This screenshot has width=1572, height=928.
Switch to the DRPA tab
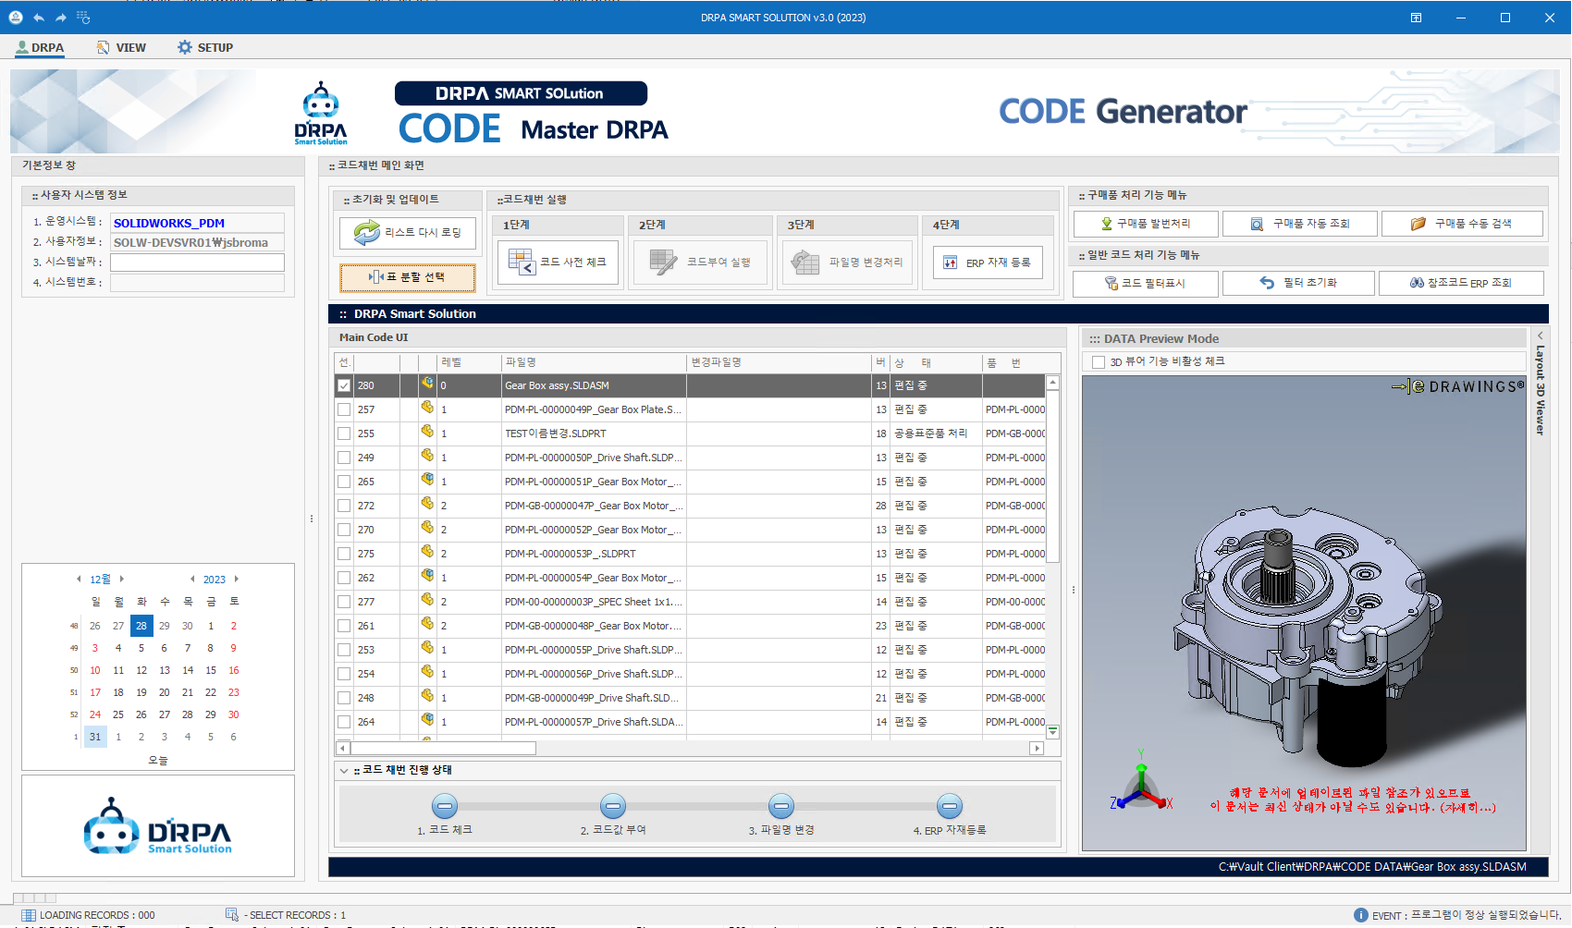[40, 47]
